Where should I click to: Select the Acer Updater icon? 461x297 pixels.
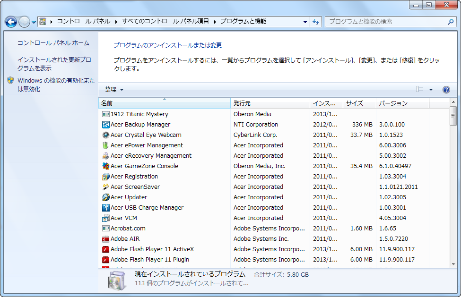click(x=105, y=197)
